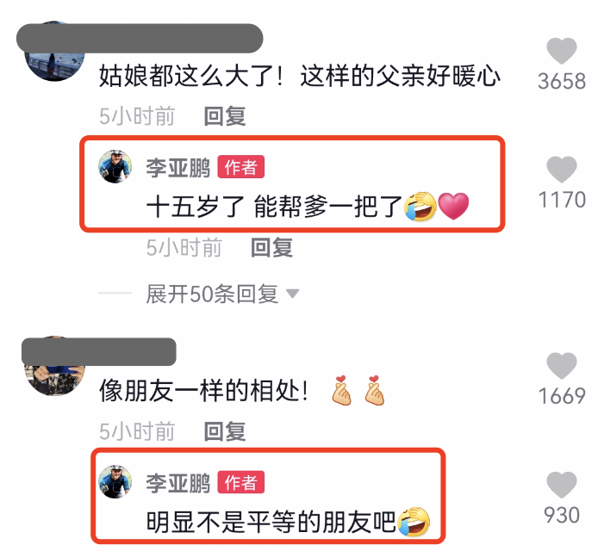The image size is (598, 551).
Task: Open 李亚鹏 username in first reply
Action: [x=178, y=167]
